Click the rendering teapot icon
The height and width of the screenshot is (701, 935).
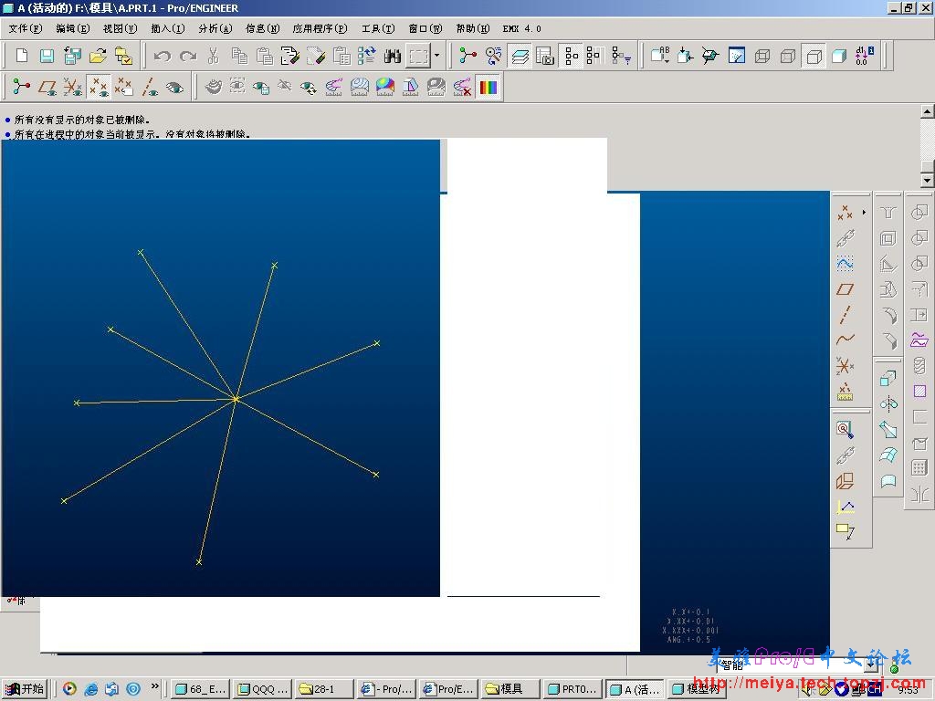click(213, 87)
